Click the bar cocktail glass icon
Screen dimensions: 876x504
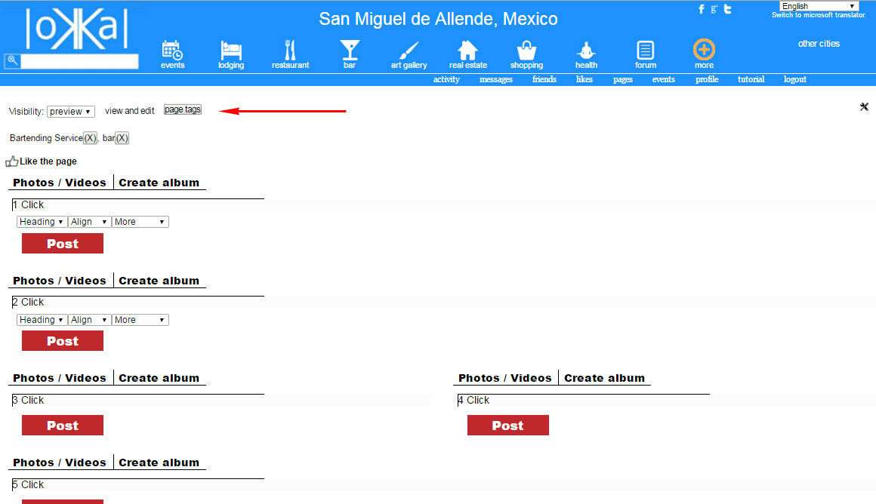point(350,51)
